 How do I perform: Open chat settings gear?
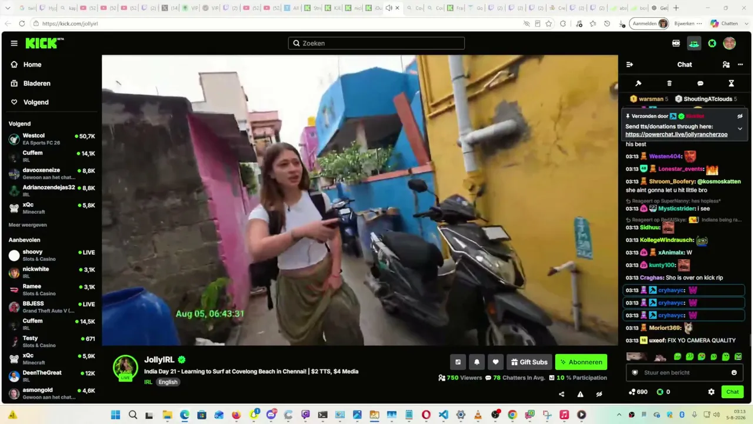(x=711, y=392)
